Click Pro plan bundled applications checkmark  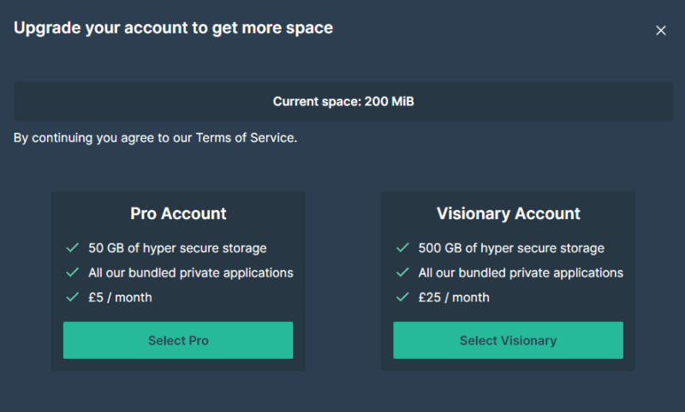pos(73,273)
